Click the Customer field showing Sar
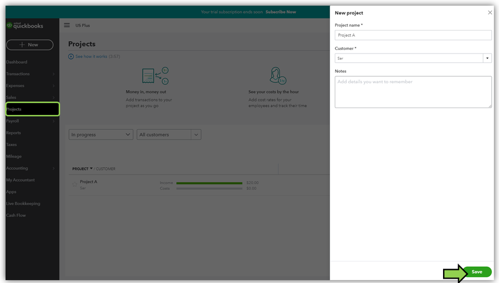This screenshot has height=283, width=499. tap(409, 58)
